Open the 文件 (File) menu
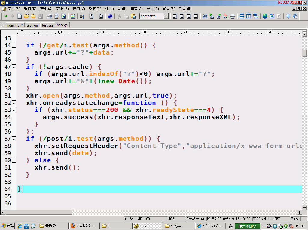The image size is (308, 230). click(x=13, y=9)
